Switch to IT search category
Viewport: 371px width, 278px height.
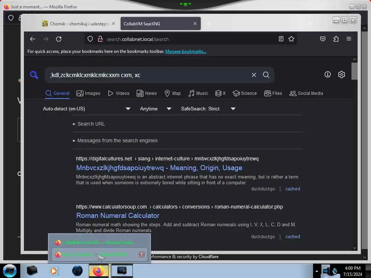coord(220,93)
